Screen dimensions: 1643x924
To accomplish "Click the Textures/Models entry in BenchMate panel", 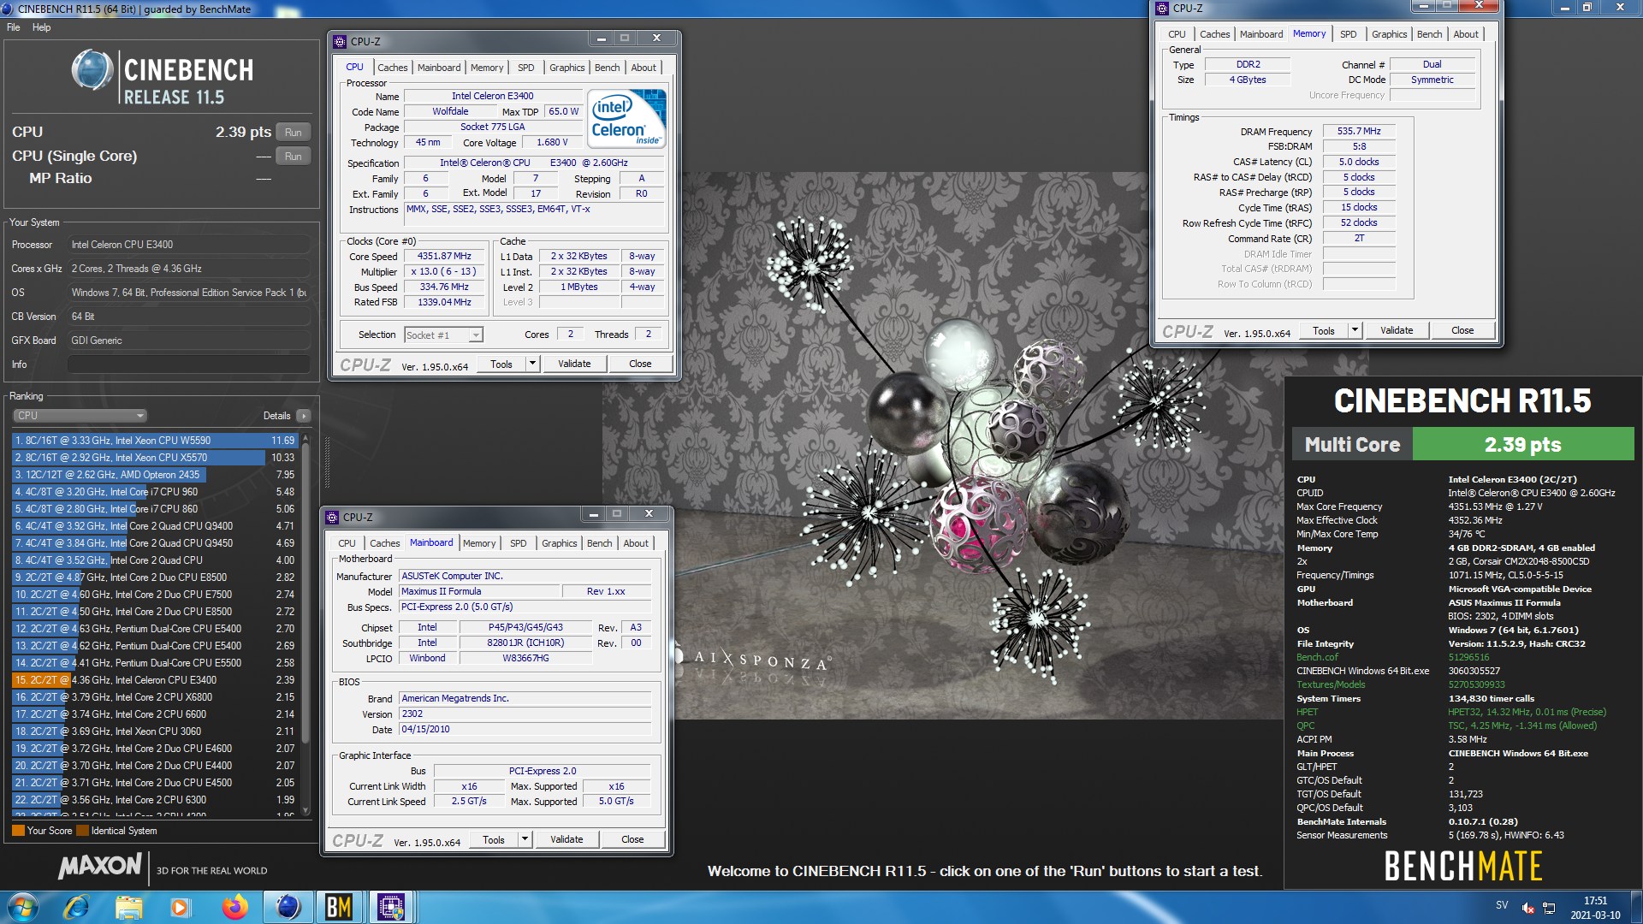I will click(1332, 684).
